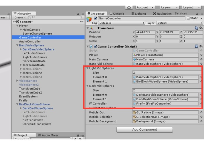Screen dimensions: 204x145
Task: Toggle the Game Controller script enabled checkbox
Action: (95, 46)
